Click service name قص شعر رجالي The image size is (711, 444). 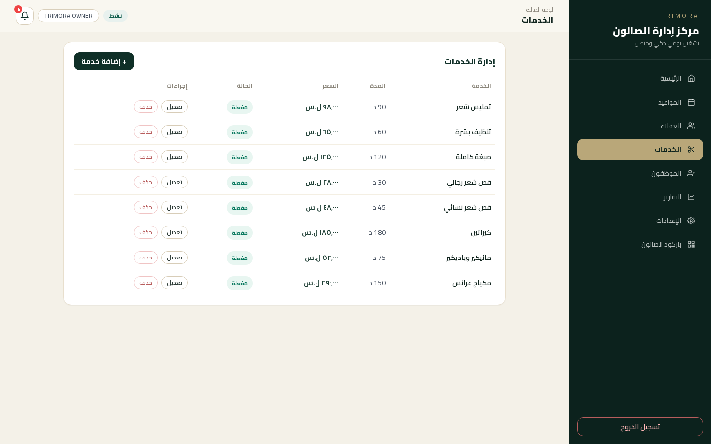(469, 183)
